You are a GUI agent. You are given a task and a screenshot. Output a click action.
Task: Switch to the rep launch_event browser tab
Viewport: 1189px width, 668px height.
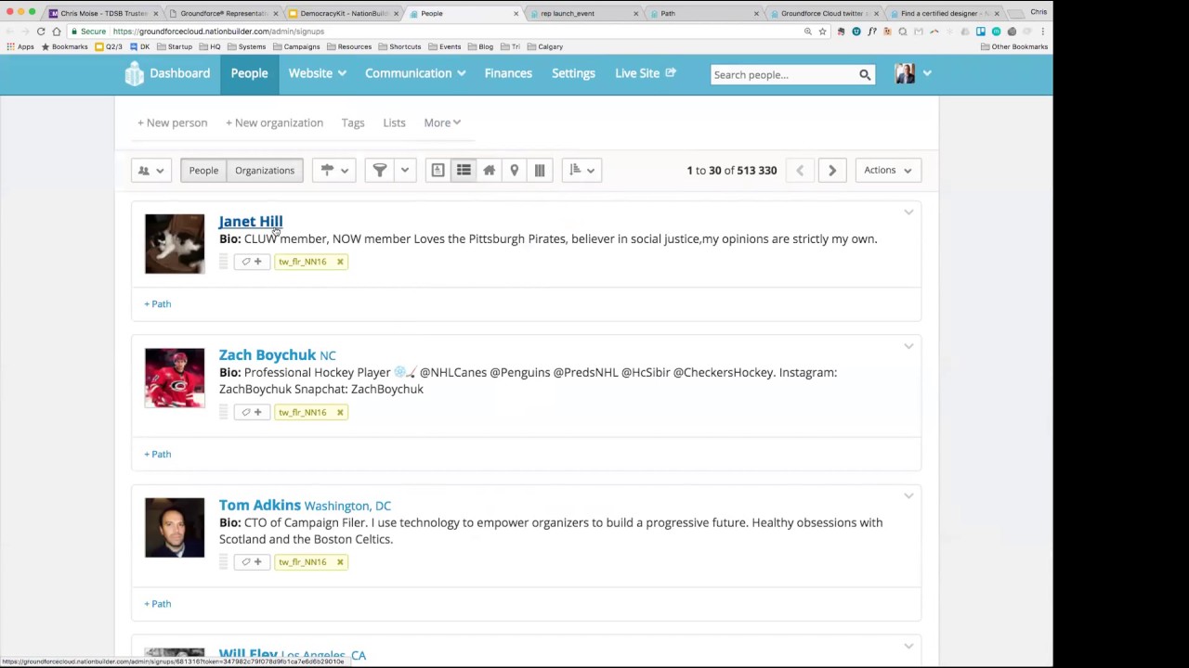581,13
